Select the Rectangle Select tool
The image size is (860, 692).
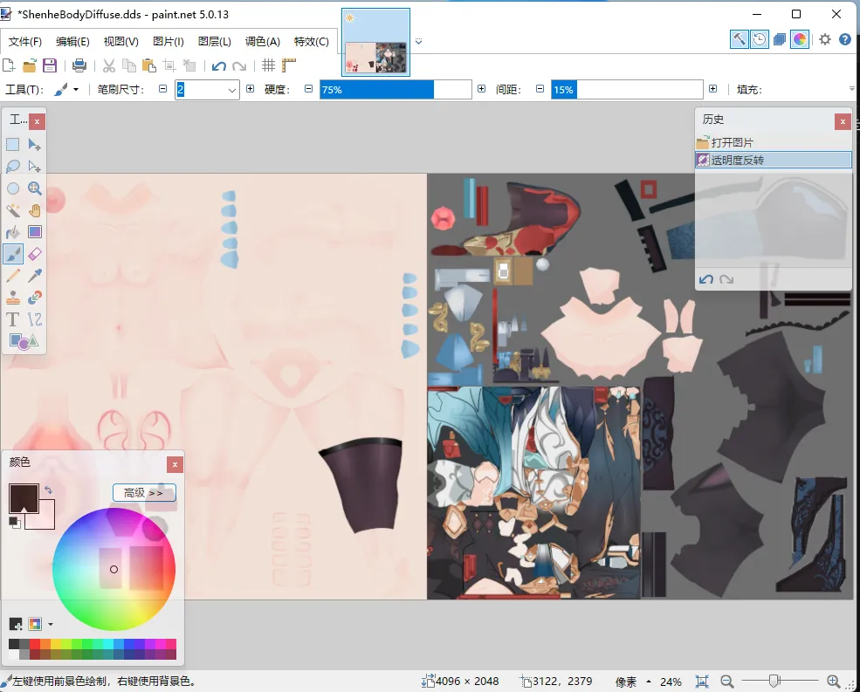12,145
